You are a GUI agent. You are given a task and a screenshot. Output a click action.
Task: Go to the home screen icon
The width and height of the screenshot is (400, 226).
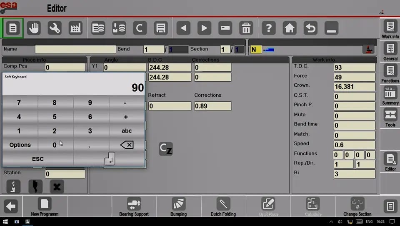coord(290,28)
